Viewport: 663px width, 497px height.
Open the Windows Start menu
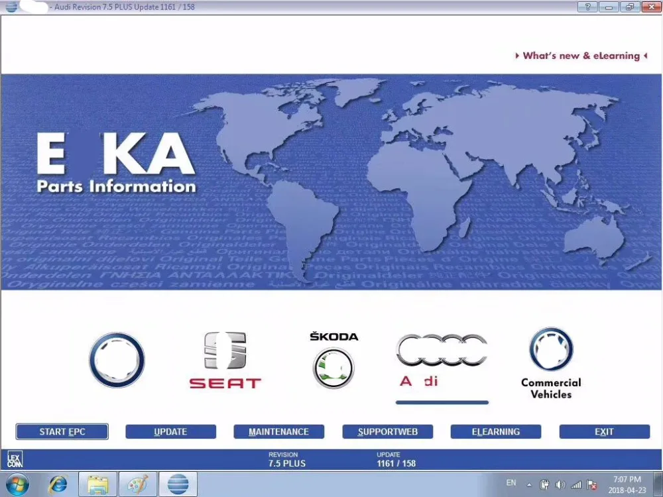click(x=17, y=484)
